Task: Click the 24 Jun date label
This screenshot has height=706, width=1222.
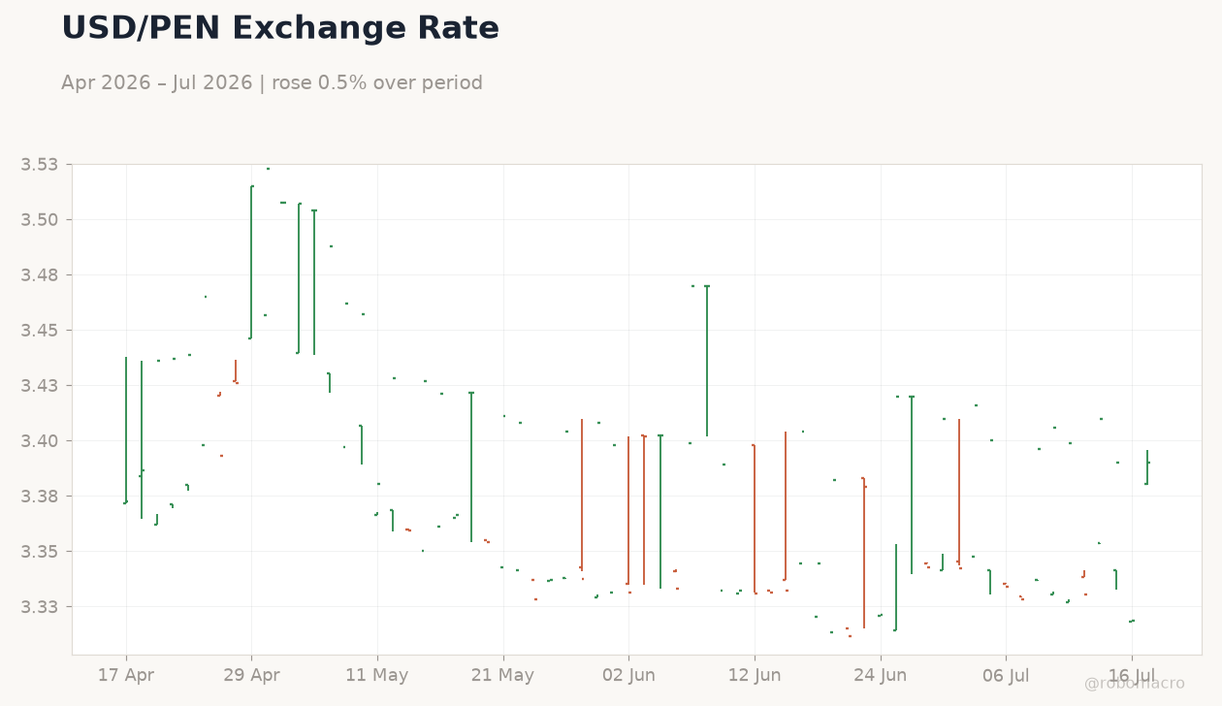Action: (881, 676)
